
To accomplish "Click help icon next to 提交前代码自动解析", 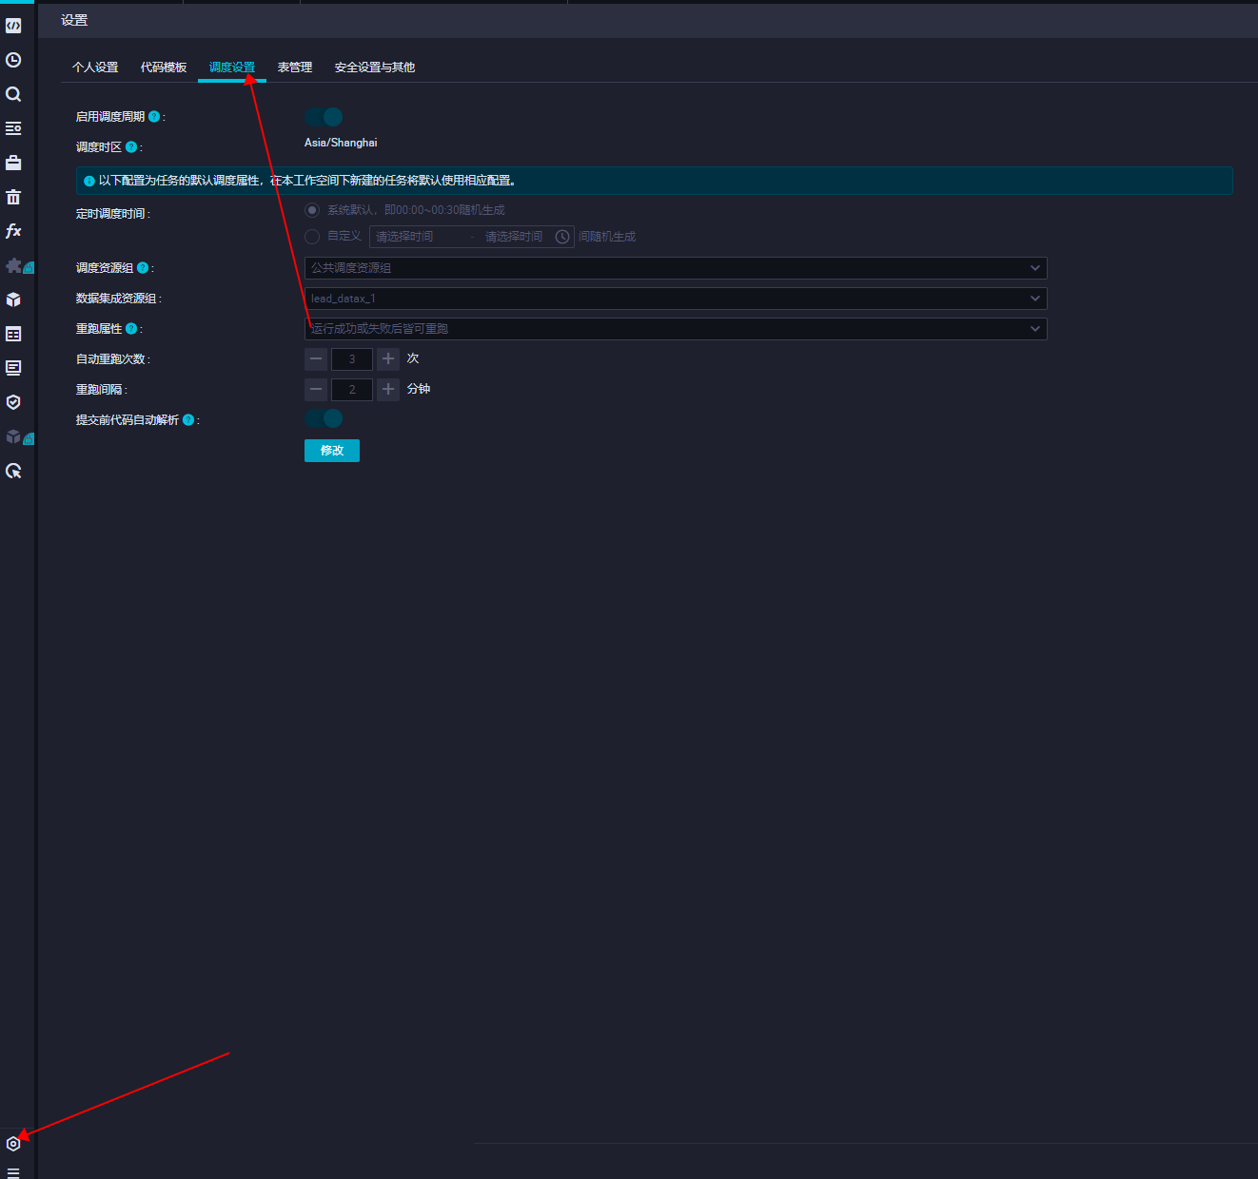I will coord(188,420).
